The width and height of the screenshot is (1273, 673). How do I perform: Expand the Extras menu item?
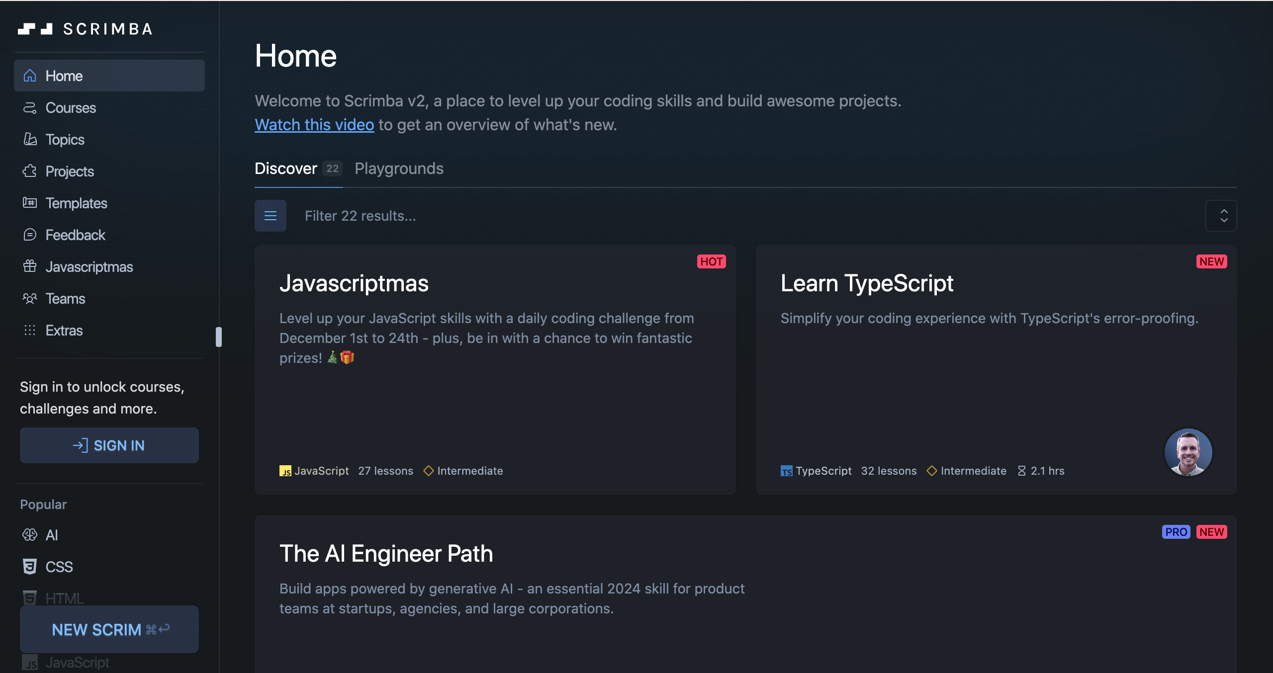pyautogui.click(x=63, y=331)
